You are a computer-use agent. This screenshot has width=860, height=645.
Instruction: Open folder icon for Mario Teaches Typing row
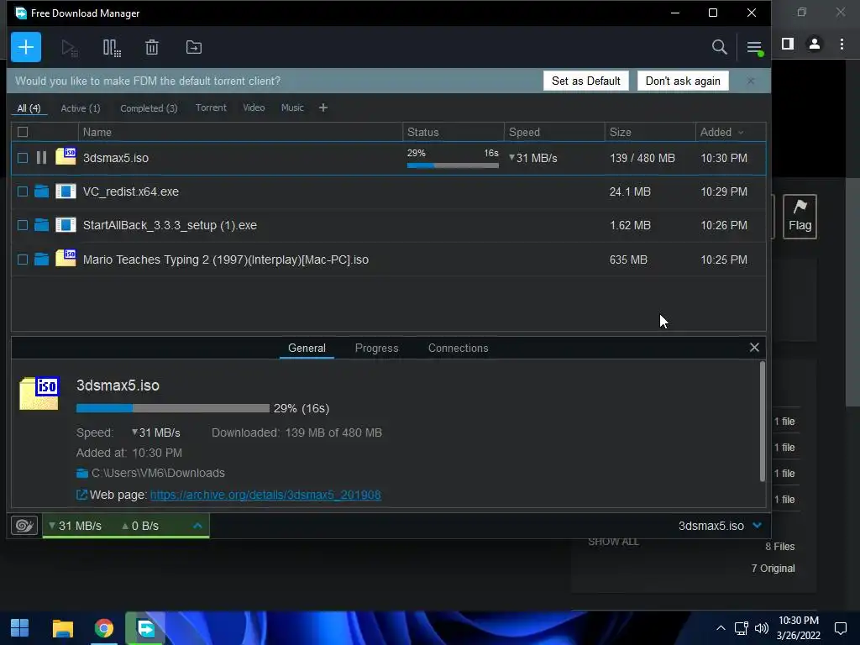(42, 259)
